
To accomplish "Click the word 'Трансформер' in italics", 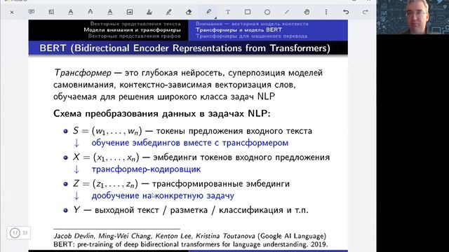I will (x=83, y=73).
